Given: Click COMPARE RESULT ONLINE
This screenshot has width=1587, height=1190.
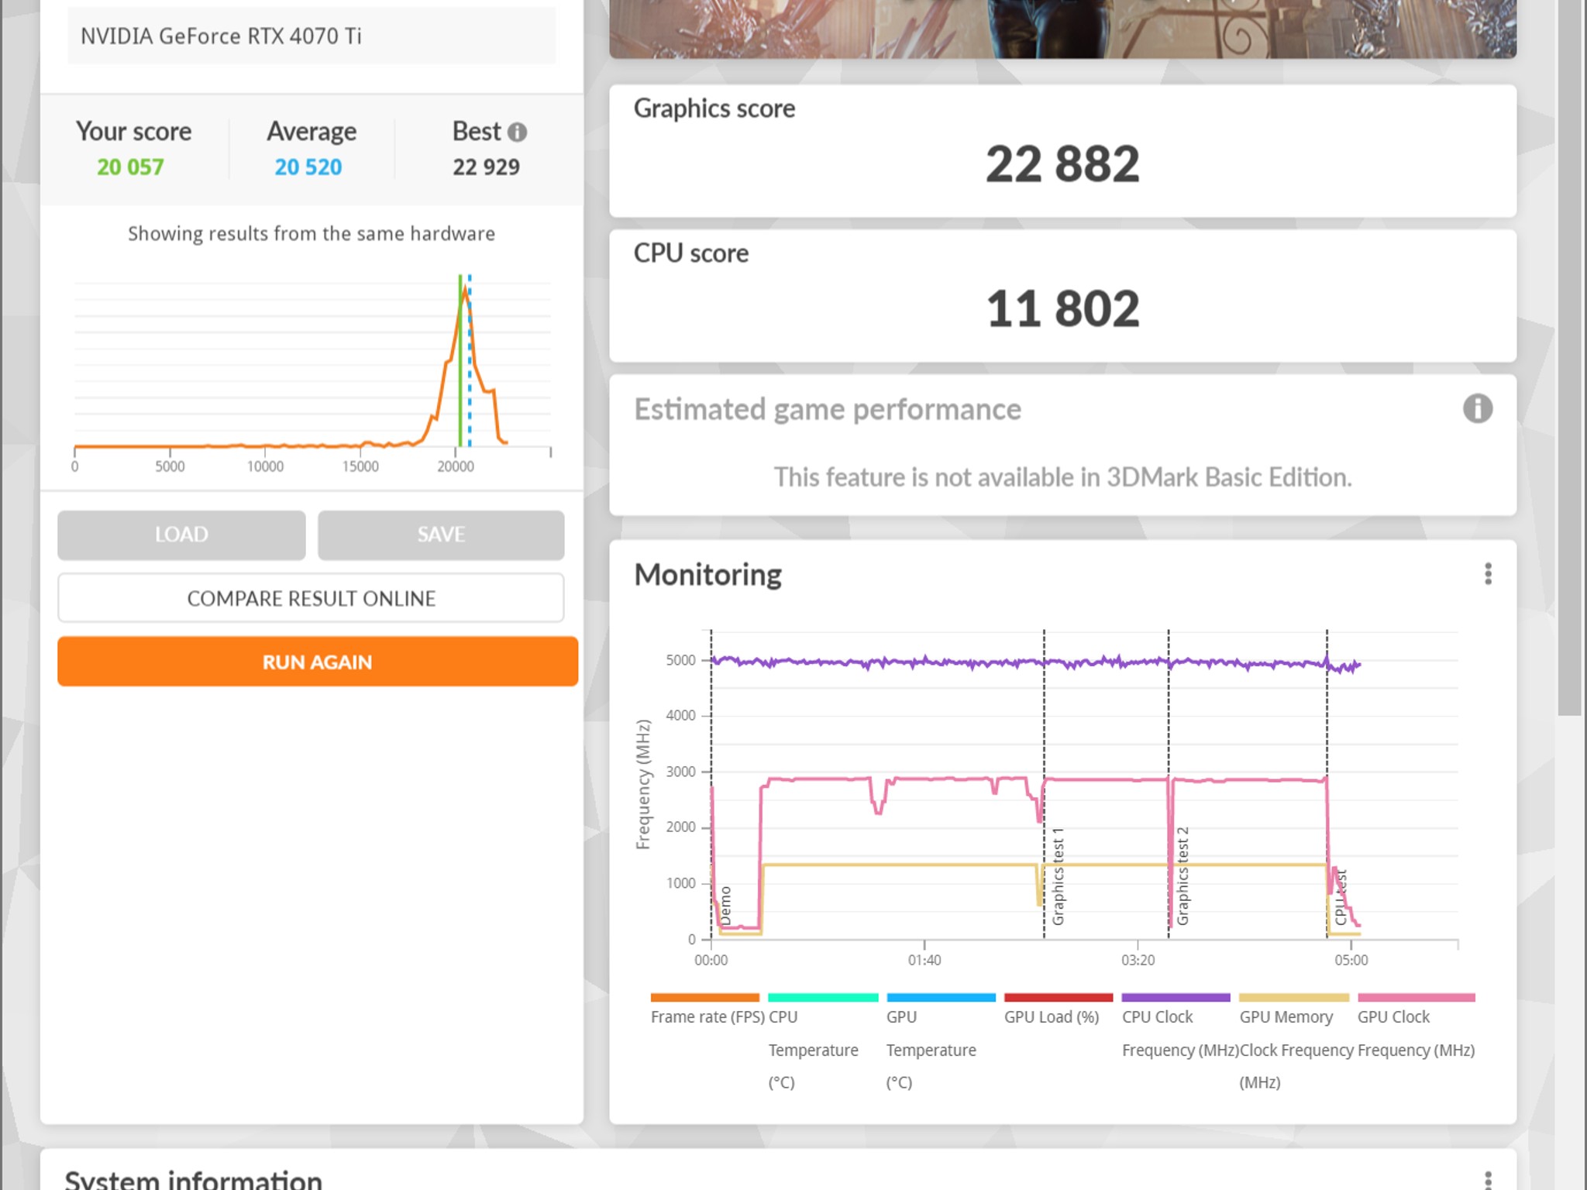Looking at the screenshot, I should [311, 598].
